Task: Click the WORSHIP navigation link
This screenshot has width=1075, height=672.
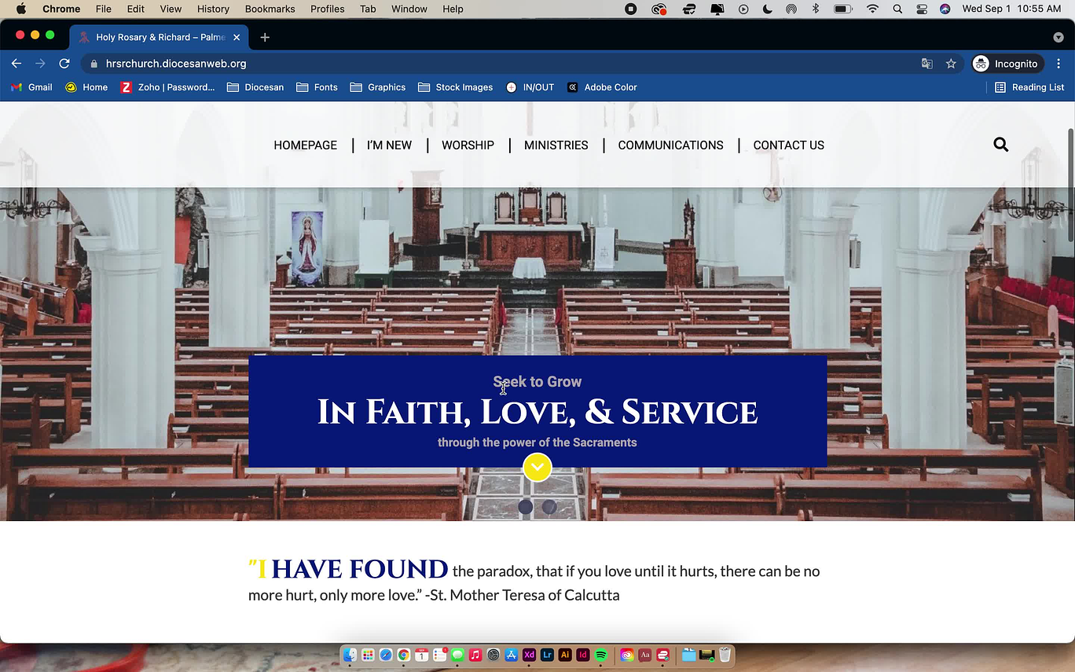Action: (468, 145)
